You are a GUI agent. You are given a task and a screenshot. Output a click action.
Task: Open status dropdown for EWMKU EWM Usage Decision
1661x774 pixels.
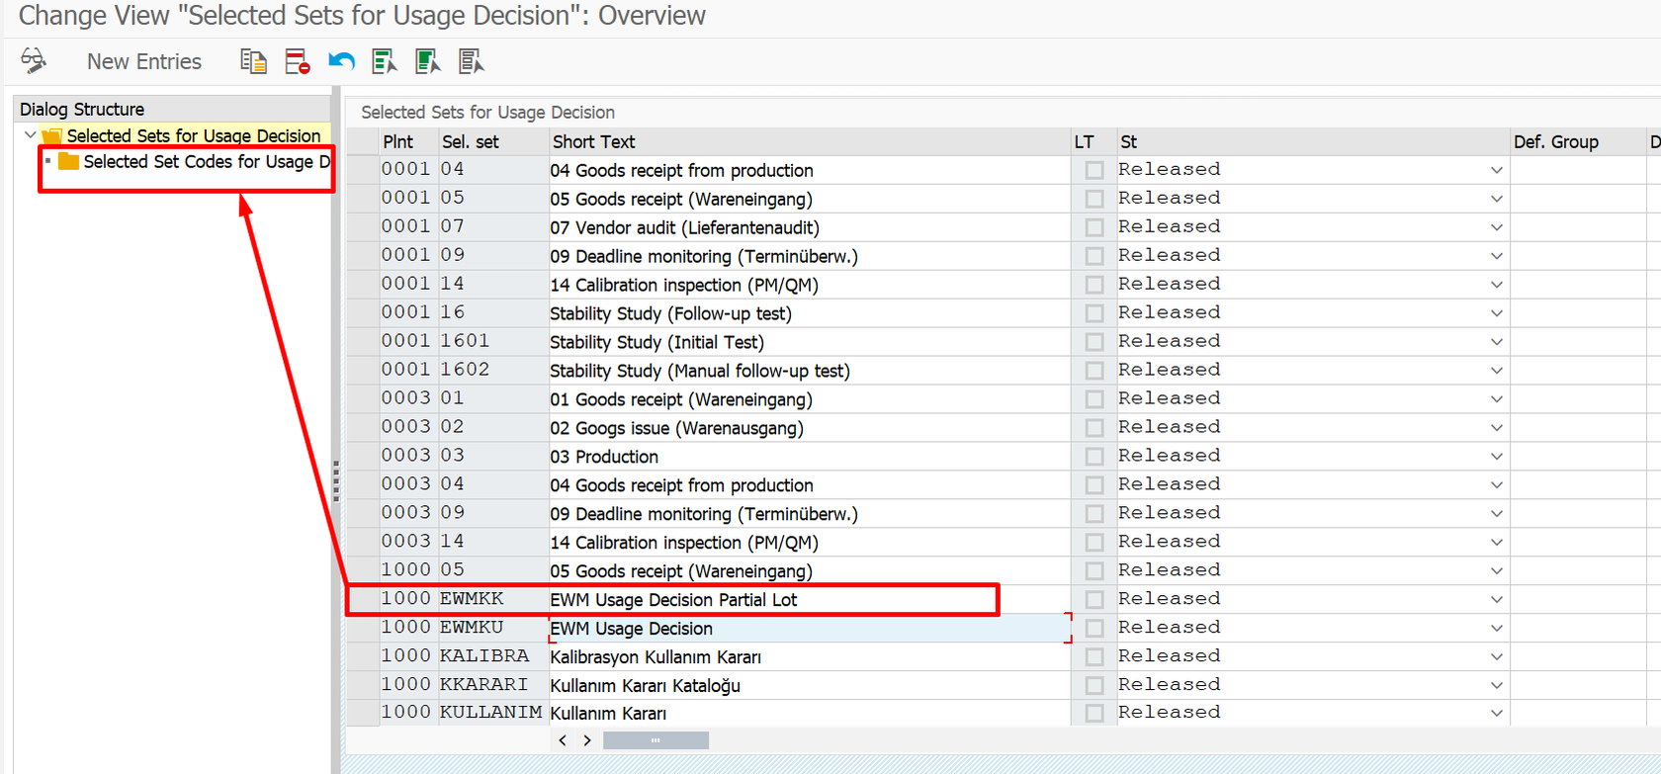(x=1497, y=629)
